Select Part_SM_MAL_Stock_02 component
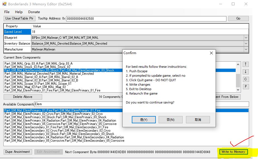258x159 pixels. [37, 67]
